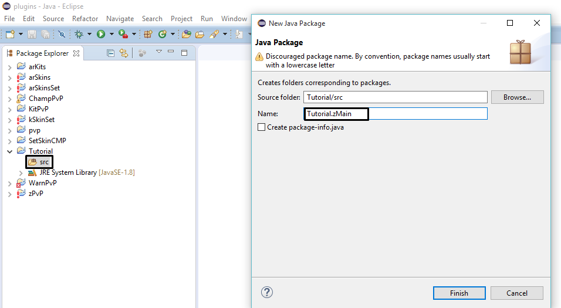
Task: Click the New Java Package toolbar icon
Action: pyautogui.click(x=148, y=35)
